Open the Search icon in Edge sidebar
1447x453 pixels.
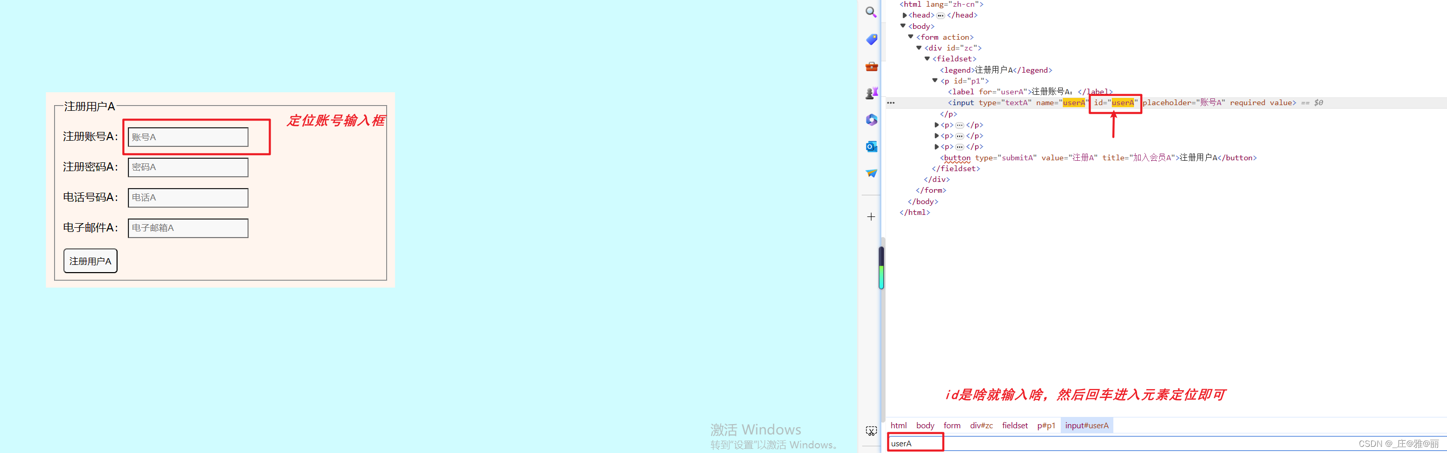(x=871, y=12)
